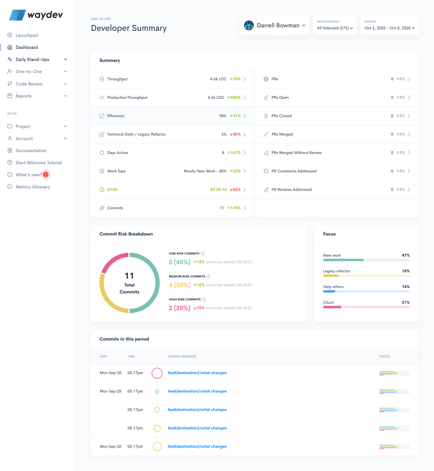This screenshot has width=434, height=471.
Task: Click the What's new notification badge
Action: 46,174
